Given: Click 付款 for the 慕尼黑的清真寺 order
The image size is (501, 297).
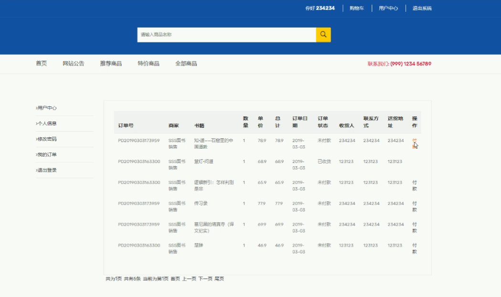Looking at the screenshot, I should coord(415,227).
